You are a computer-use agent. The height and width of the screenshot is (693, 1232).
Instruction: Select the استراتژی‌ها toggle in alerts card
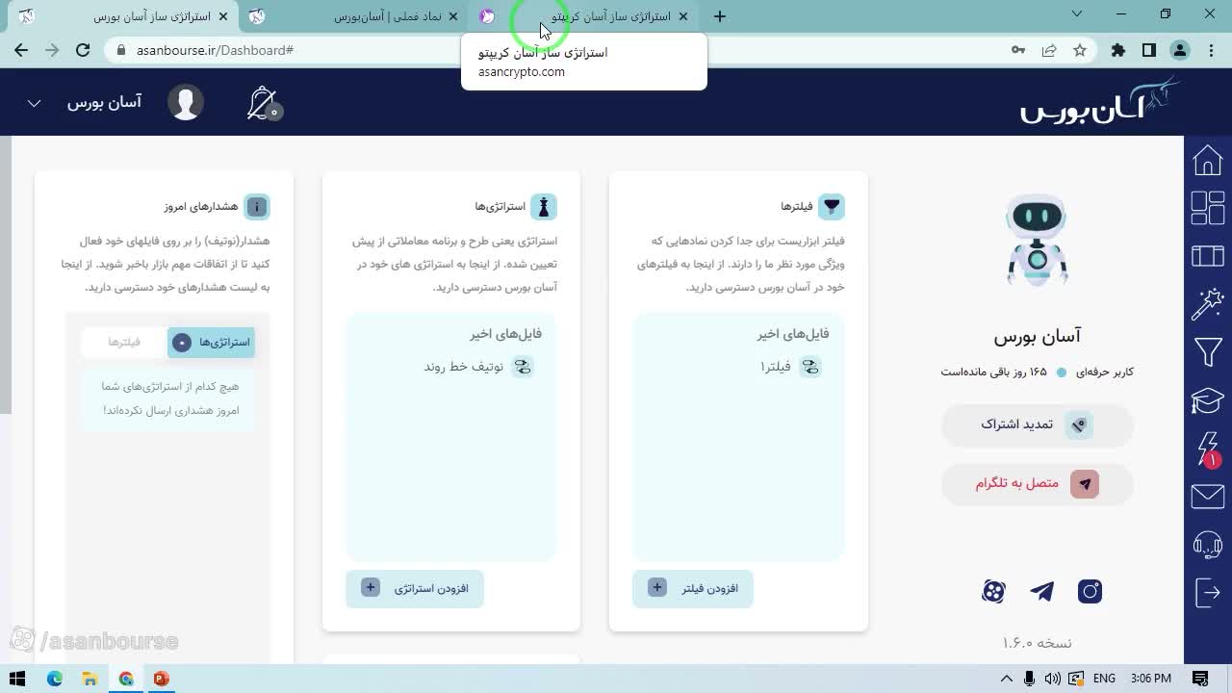212,342
